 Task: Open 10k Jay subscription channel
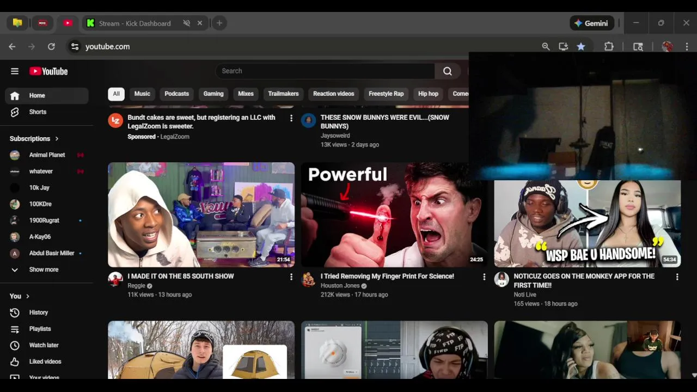click(47, 188)
